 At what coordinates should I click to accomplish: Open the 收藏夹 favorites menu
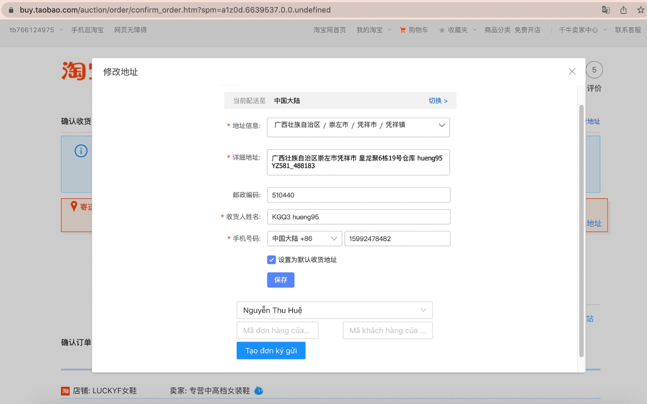point(457,30)
